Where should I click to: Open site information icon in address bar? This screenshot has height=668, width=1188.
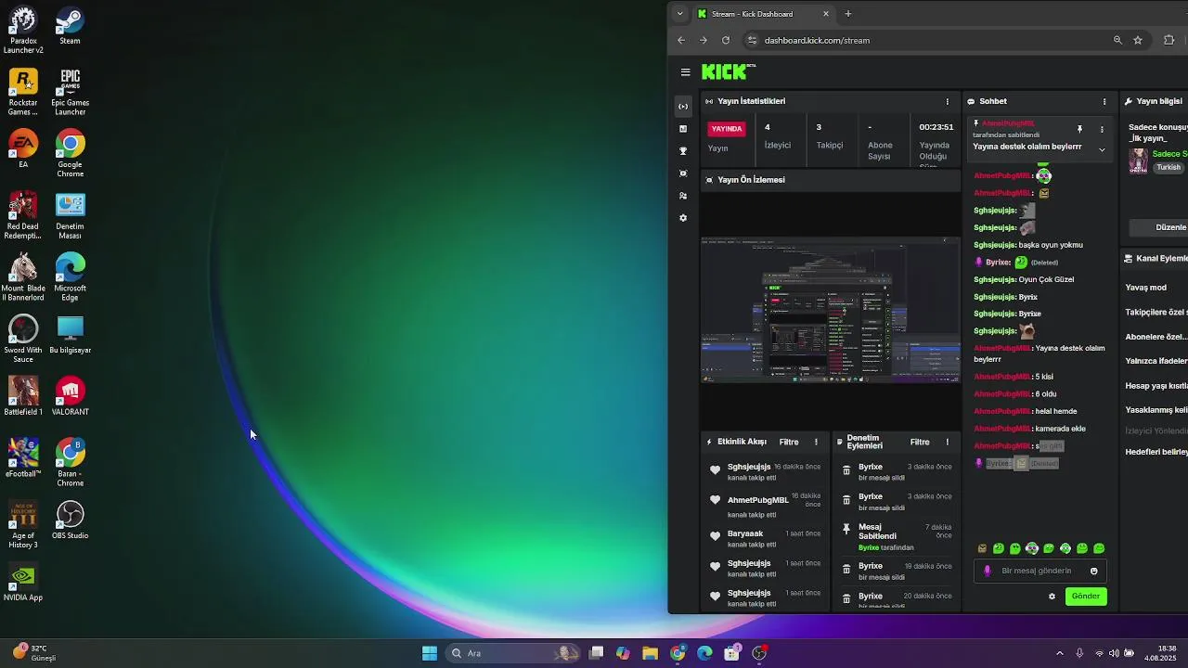click(x=753, y=41)
